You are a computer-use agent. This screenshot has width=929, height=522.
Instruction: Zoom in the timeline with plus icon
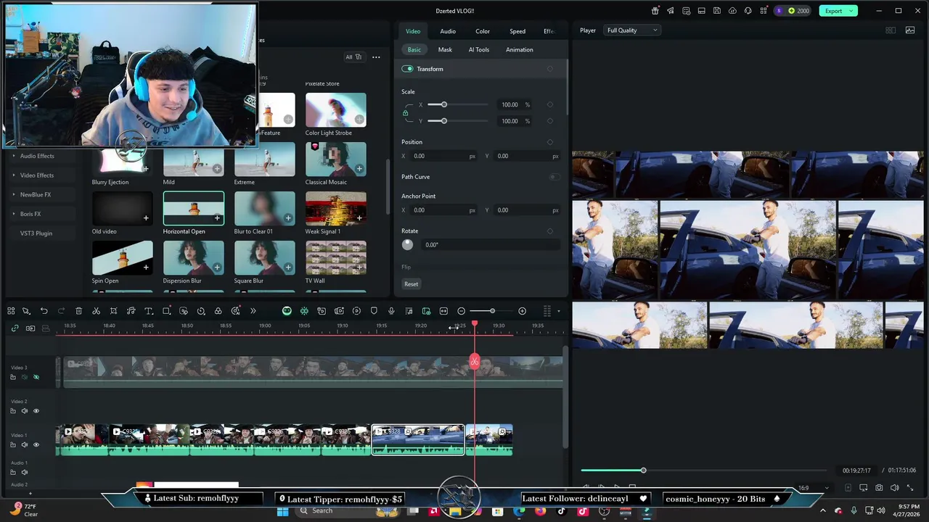(x=522, y=311)
